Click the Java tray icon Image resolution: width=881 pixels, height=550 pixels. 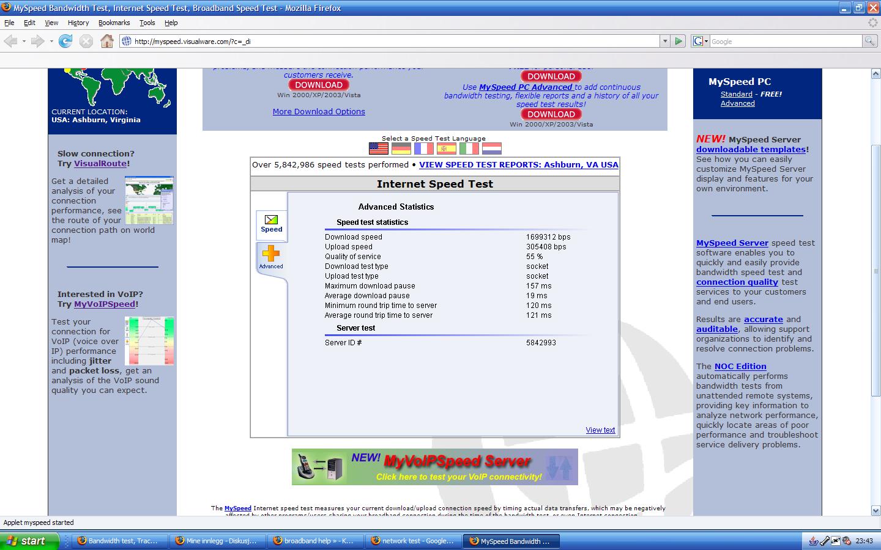tap(814, 541)
